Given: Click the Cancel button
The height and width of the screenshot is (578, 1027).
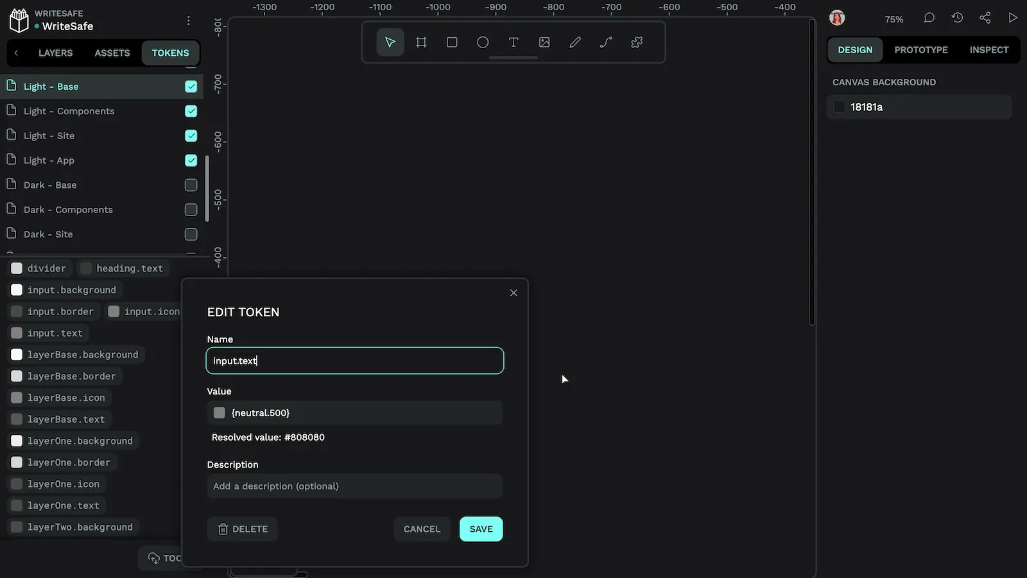Looking at the screenshot, I should (x=422, y=529).
